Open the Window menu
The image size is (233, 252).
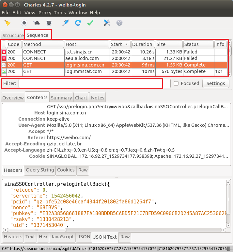78,13
